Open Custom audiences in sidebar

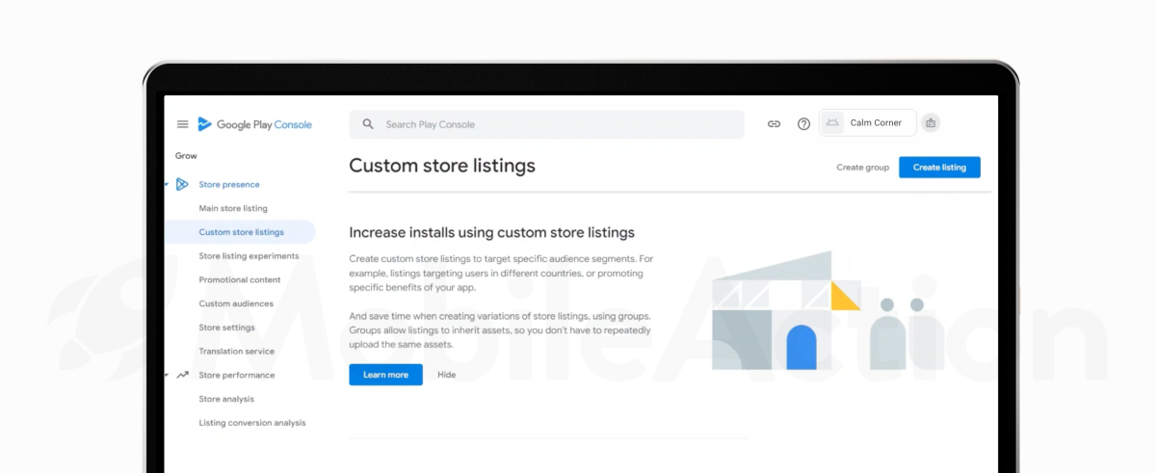(x=236, y=303)
